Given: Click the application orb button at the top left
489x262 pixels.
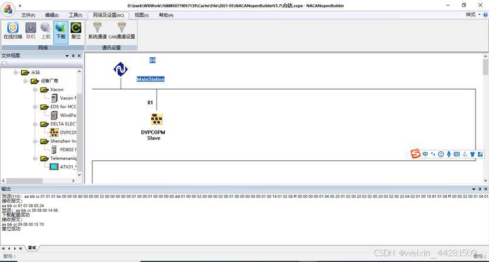Looking at the screenshot, I should tap(7, 8).
